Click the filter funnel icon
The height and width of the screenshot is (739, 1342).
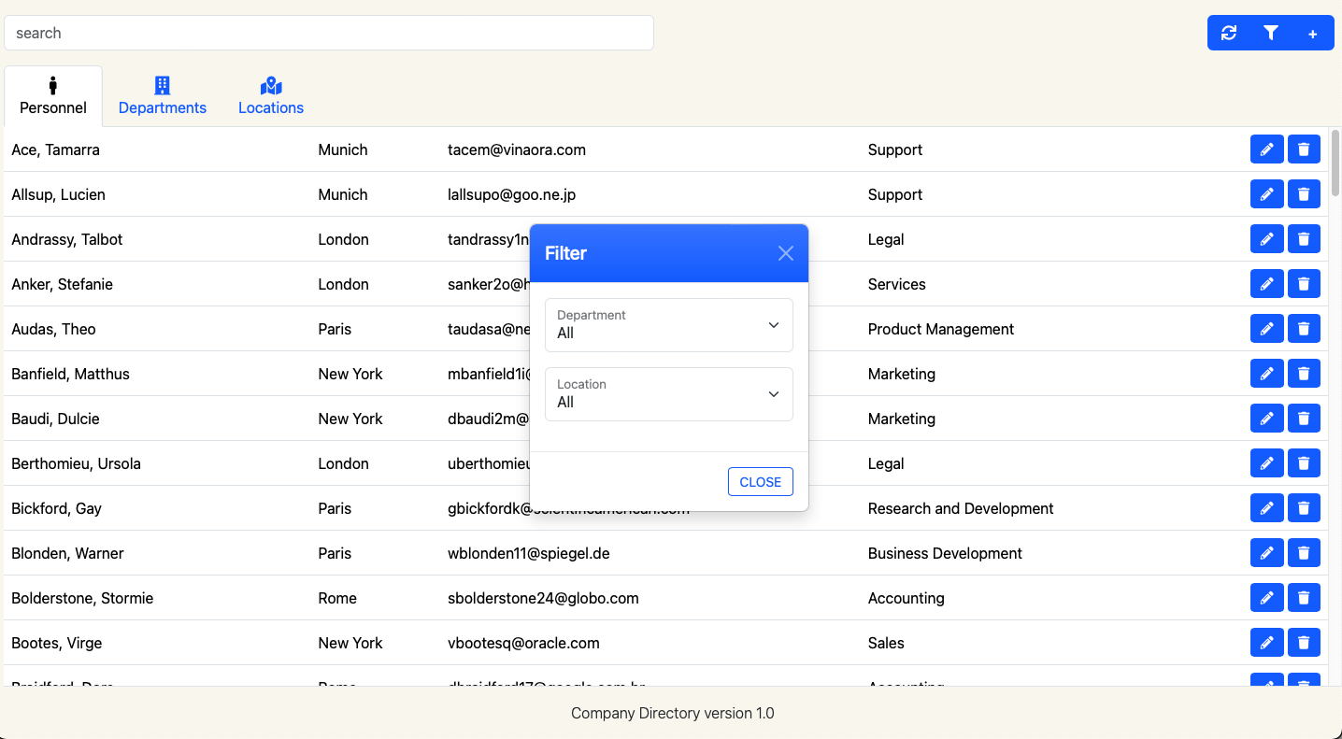[x=1271, y=34]
